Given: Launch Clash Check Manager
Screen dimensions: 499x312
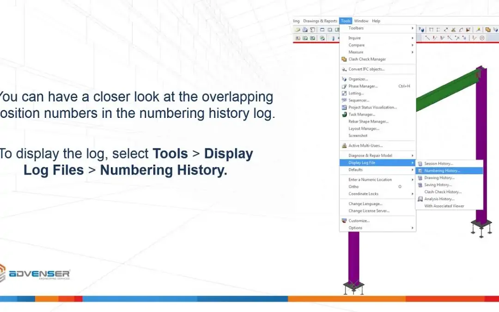Looking at the screenshot, I should [367, 59].
